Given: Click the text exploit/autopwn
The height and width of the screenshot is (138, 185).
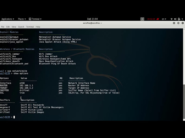Looking at the screenshot, I should click(9, 37).
